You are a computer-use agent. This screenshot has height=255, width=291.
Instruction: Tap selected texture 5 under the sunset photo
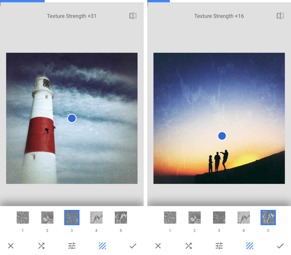[268, 218]
